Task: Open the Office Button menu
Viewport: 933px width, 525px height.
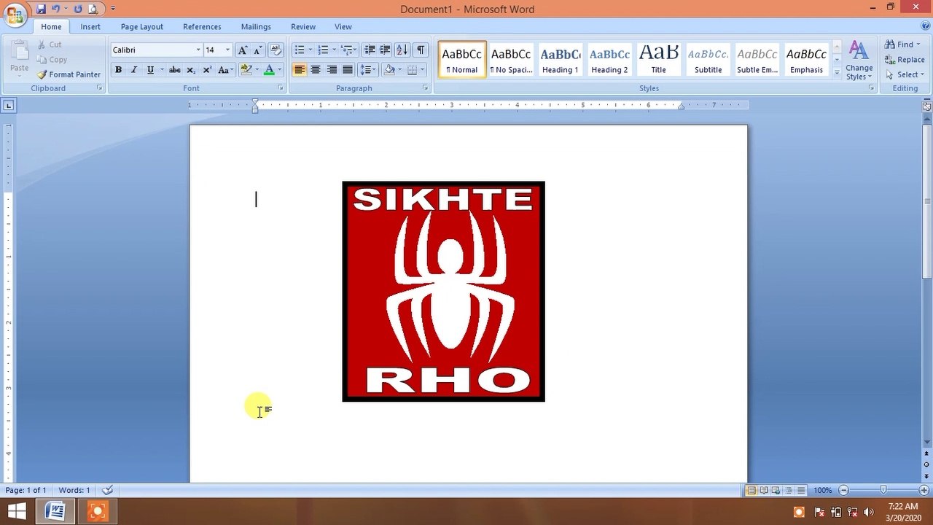Action: click(15, 15)
